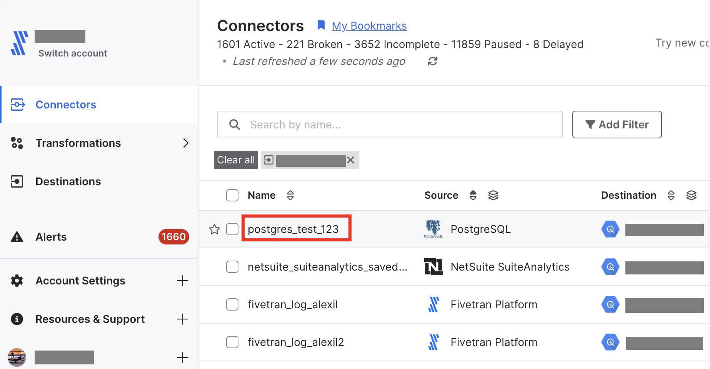
Task: Open the Connectors section in sidebar
Action: [100, 105]
